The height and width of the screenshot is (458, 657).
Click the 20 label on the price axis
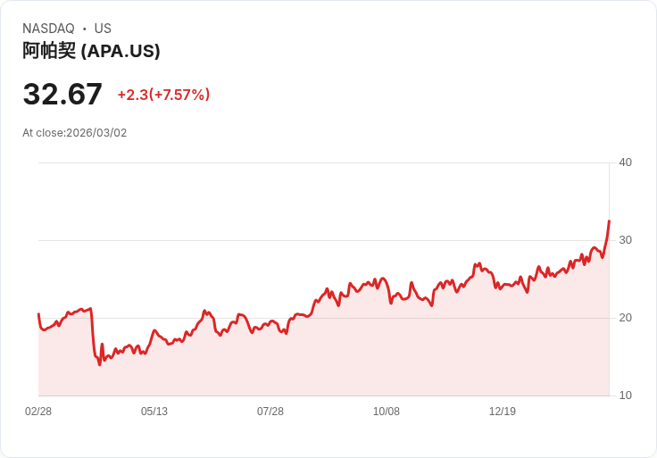pos(625,318)
